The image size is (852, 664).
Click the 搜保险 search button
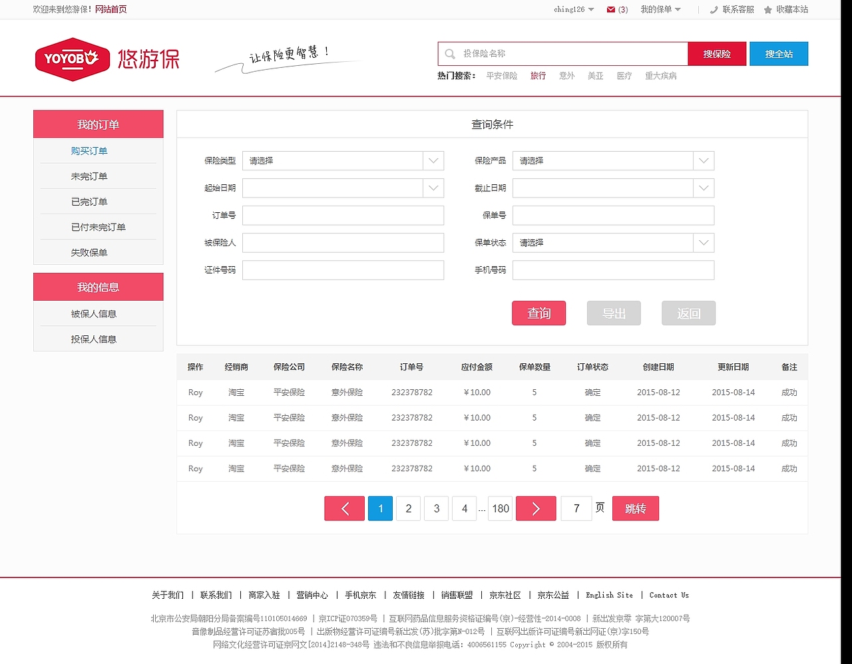(717, 54)
